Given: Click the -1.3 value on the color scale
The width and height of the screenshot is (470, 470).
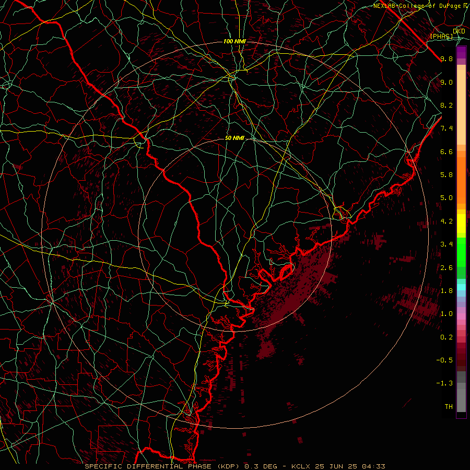Looking at the screenshot, I should point(445,383).
